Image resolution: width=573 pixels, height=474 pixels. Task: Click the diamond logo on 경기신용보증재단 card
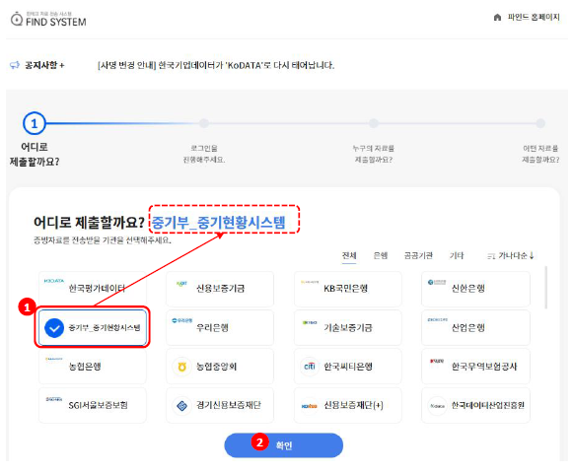182,405
